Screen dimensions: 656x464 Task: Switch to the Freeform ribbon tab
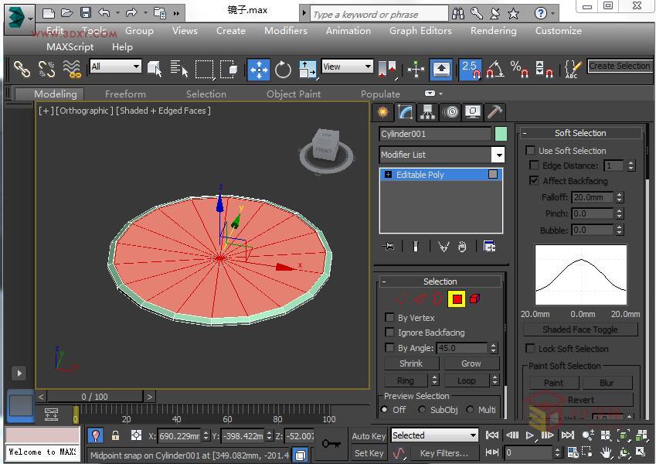[125, 94]
